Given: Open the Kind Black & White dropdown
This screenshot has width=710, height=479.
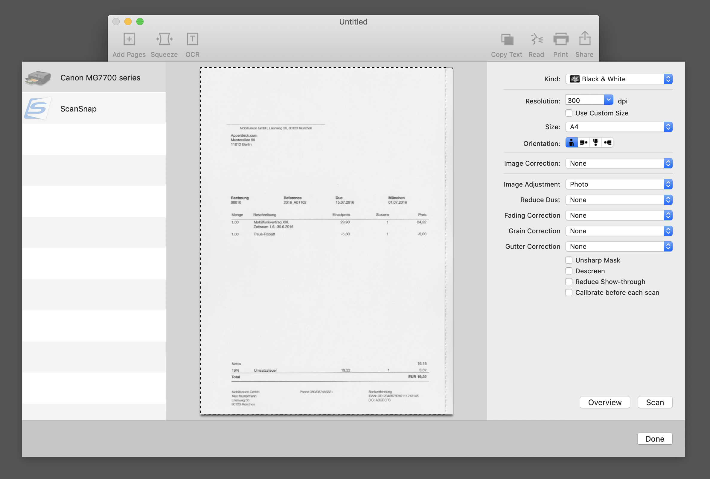Looking at the screenshot, I should click(x=619, y=79).
